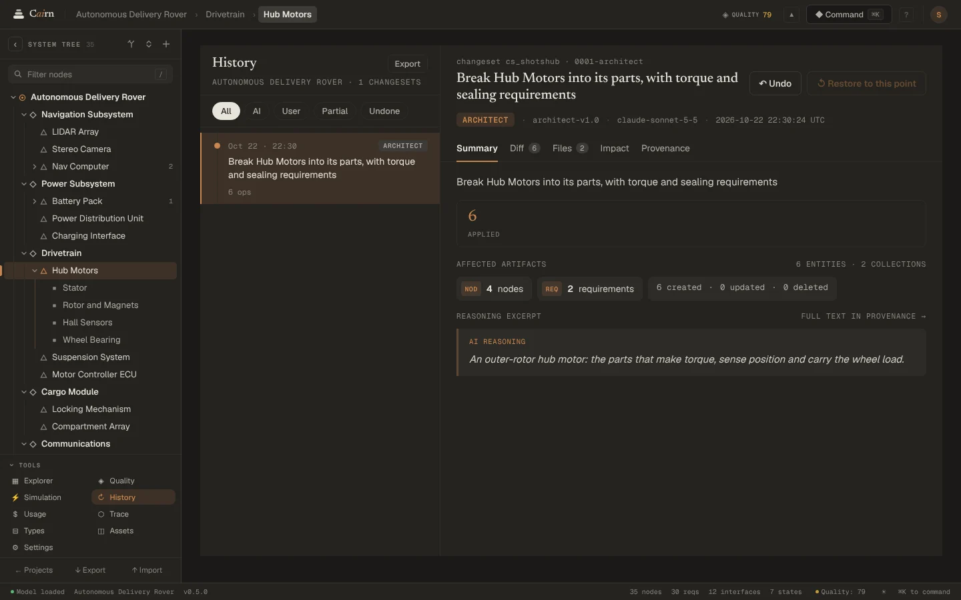Viewport: 961px width, 600px height.
Task: Open the Command palette button
Action: coord(849,15)
